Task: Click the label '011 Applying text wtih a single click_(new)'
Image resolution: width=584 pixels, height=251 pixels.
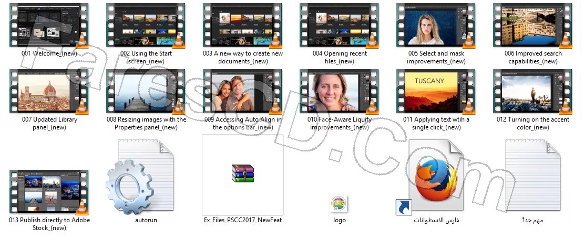Action: point(436,123)
